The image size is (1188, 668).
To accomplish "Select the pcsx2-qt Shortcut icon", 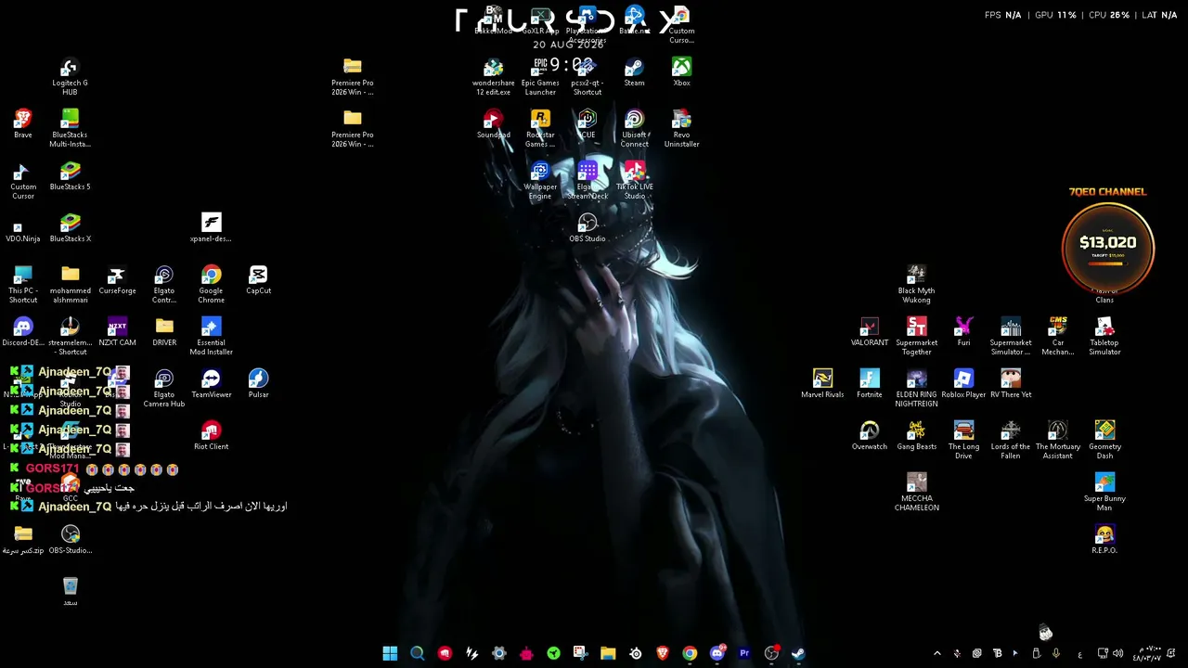I will click(588, 77).
